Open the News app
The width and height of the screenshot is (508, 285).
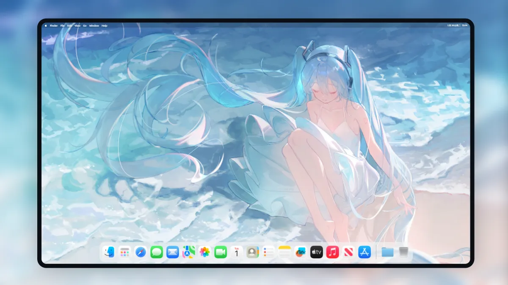point(348,252)
